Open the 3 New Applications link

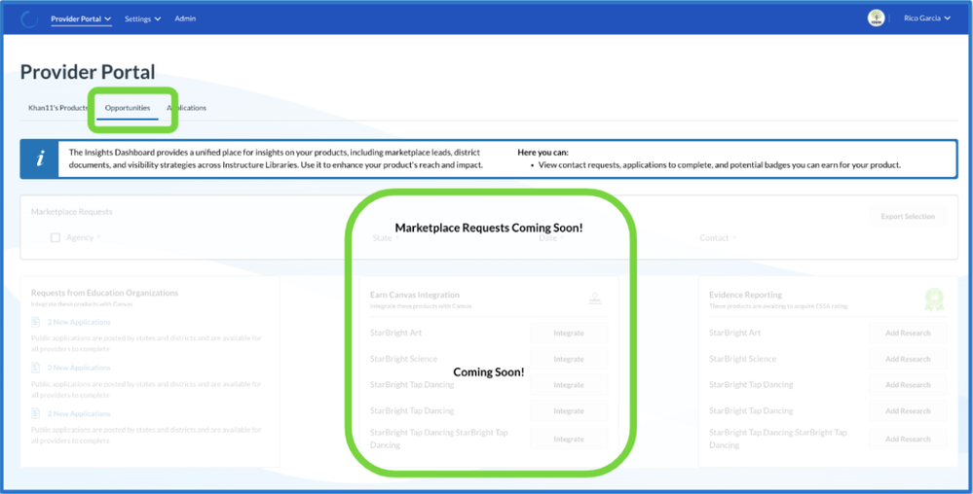coord(80,368)
